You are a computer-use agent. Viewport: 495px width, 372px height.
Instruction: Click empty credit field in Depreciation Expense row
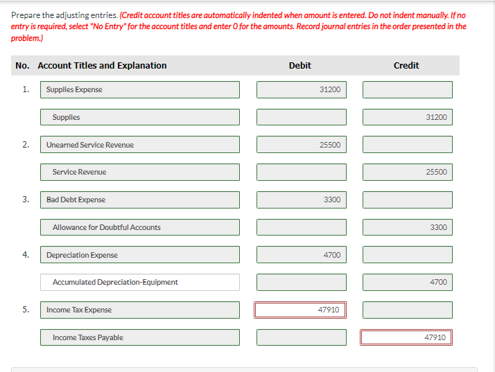tap(408, 255)
